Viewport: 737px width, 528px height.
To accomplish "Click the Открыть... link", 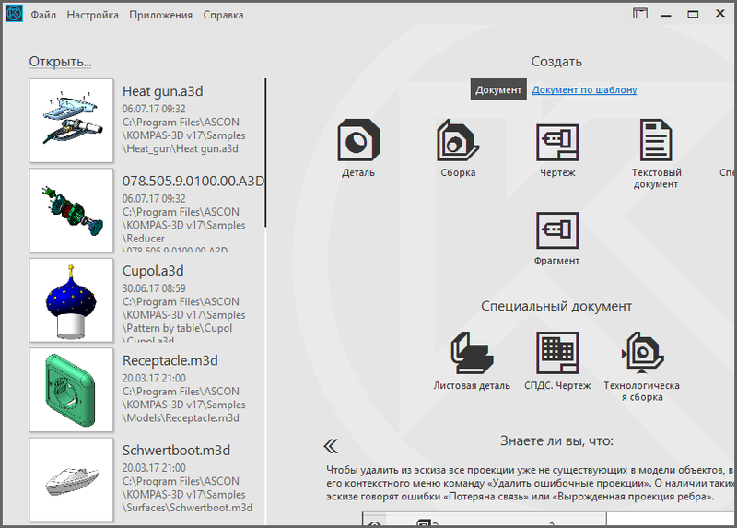I will click(x=60, y=62).
